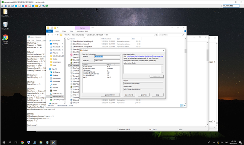The height and width of the screenshot is (145, 244).
Task: Open the Format menu in Notepad
Action: coord(38,41)
